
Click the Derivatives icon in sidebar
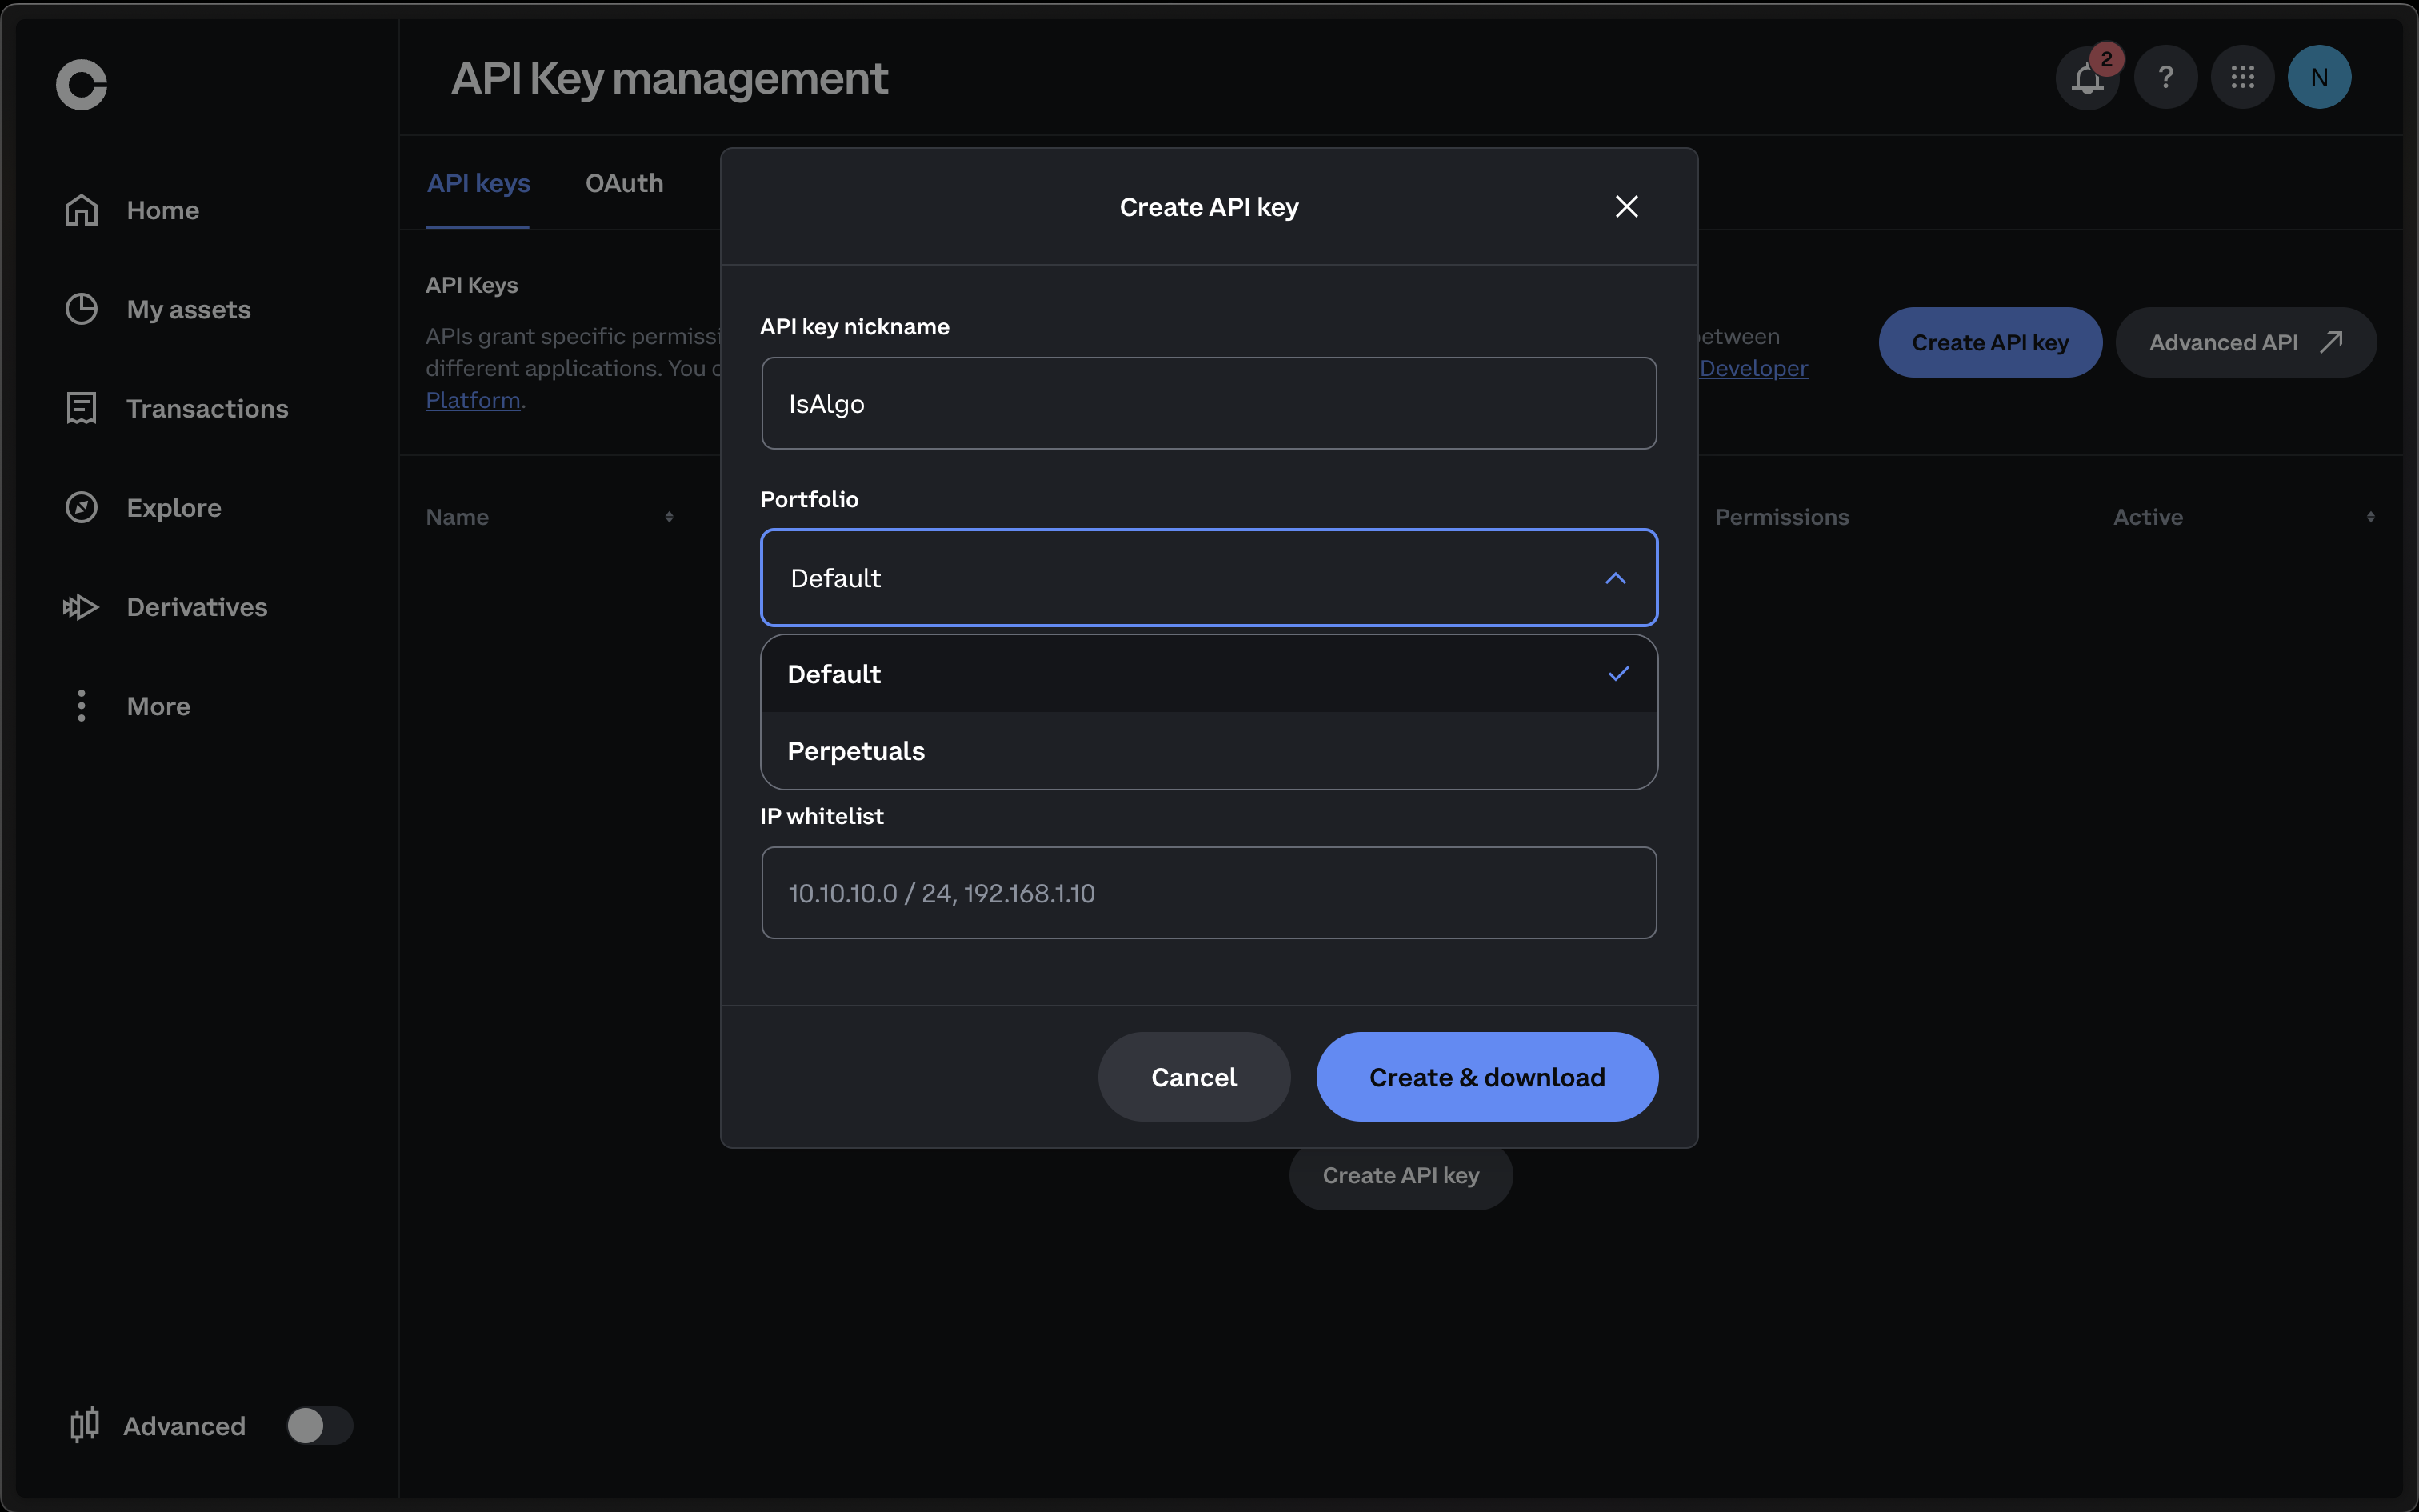(81, 606)
